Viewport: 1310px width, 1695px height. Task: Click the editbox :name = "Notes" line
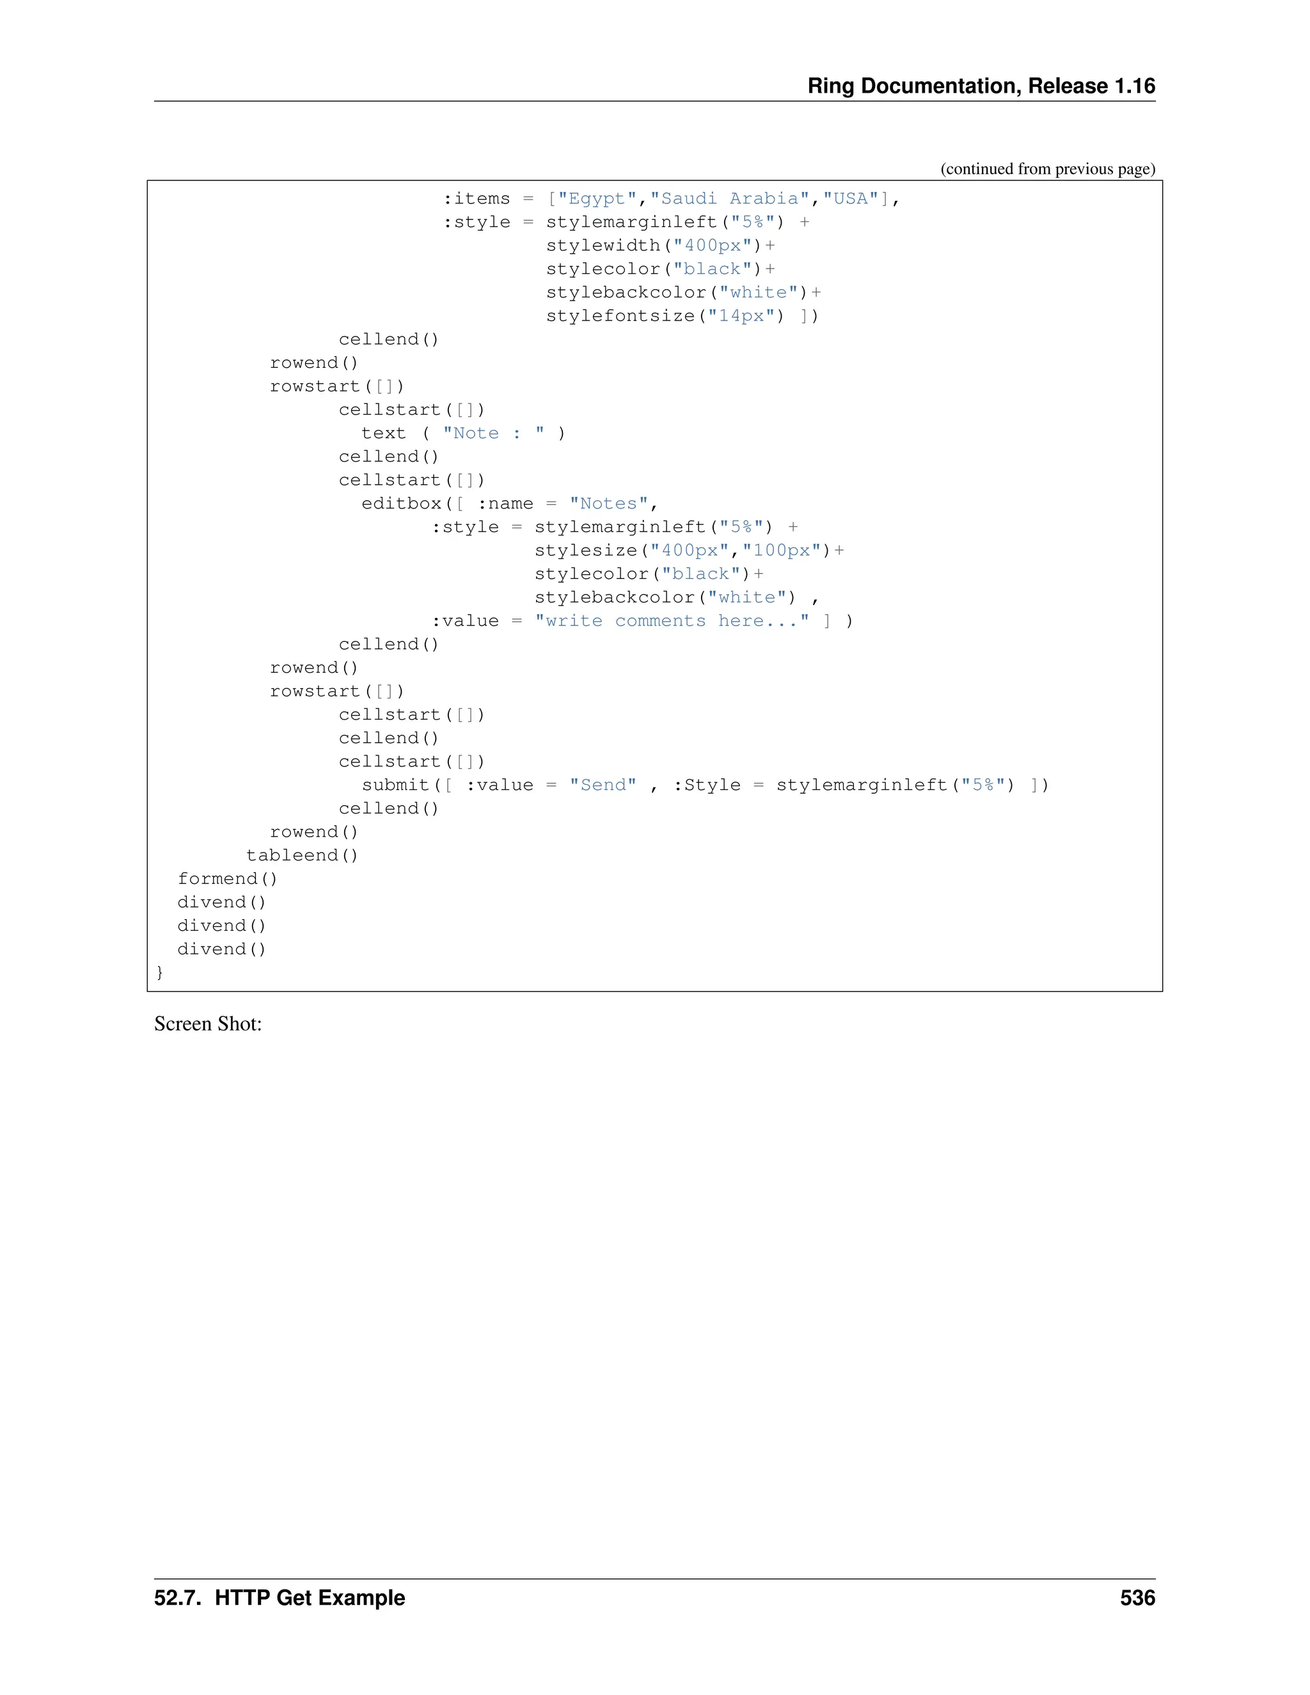[509, 503]
